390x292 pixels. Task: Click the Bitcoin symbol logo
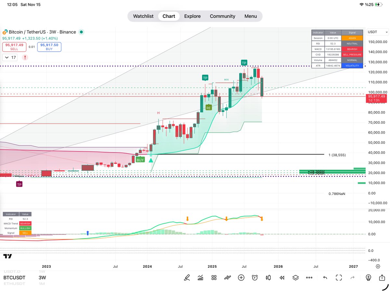click(x=5, y=32)
